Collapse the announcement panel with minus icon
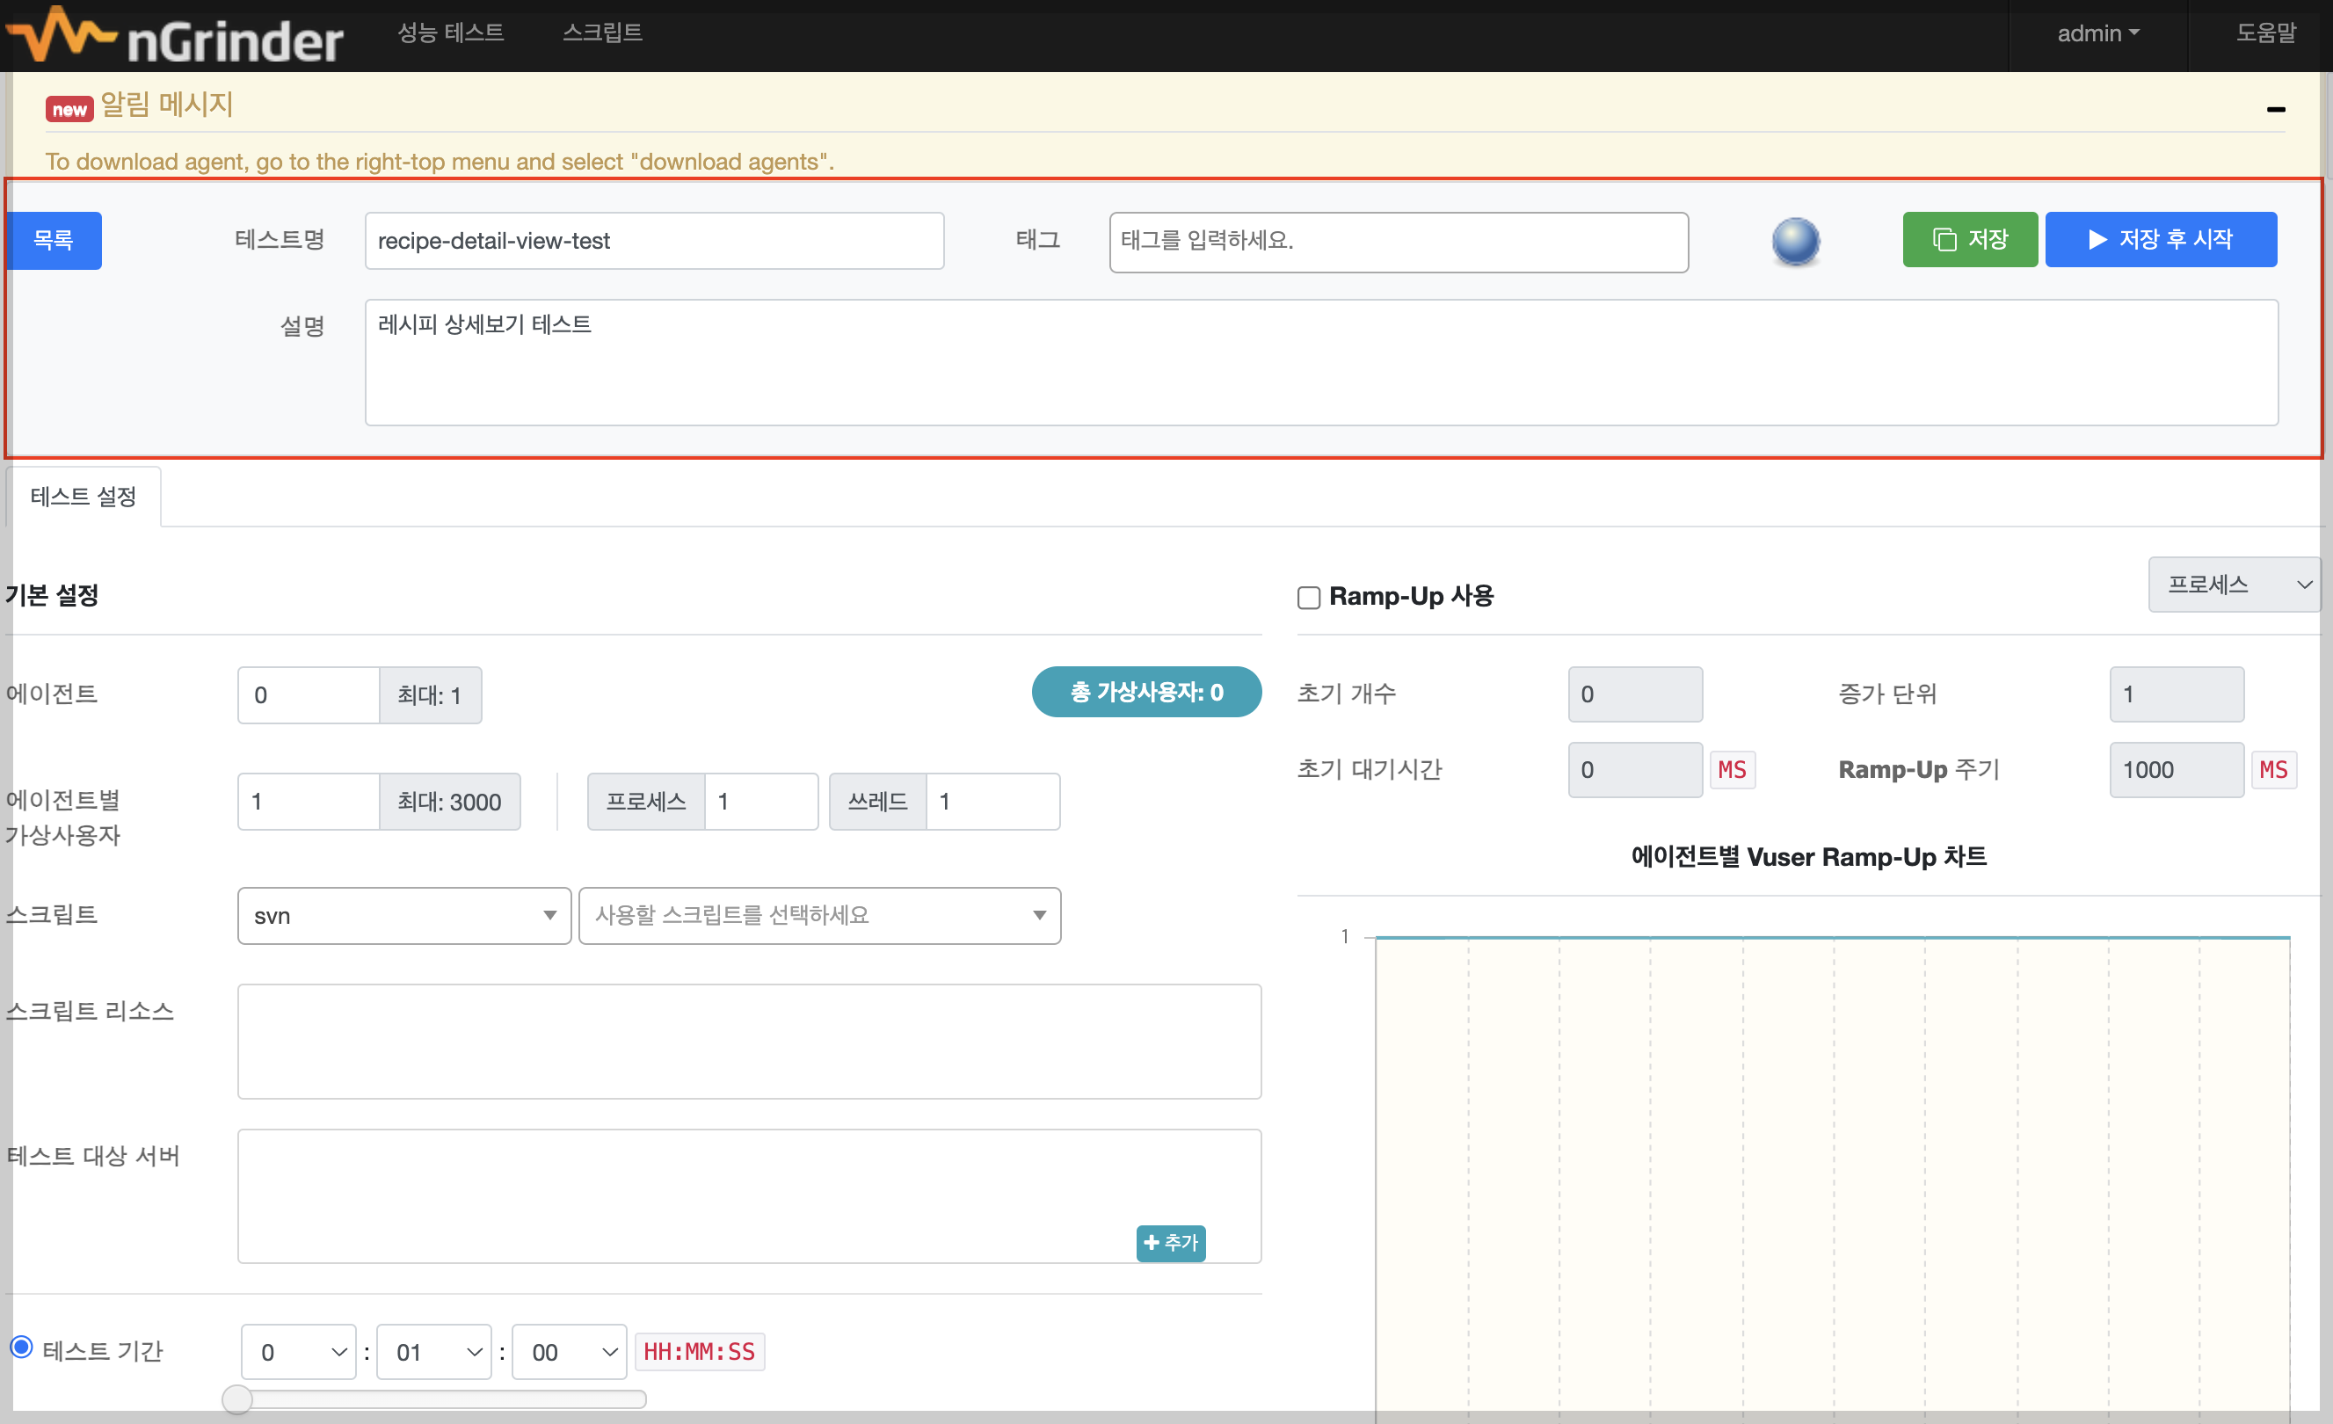 pyautogui.click(x=2275, y=110)
